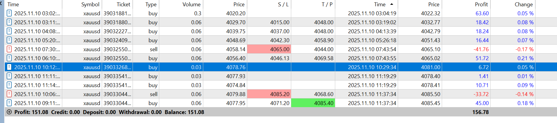
Task: Select the red sell icon on the 10:06 row
Action: click(9, 94)
